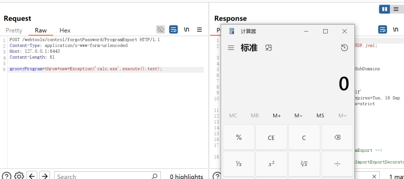Click the C clear key in Calculator
The width and height of the screenshot is (404, 179).
pyautogui.click(x=304, y=137)
